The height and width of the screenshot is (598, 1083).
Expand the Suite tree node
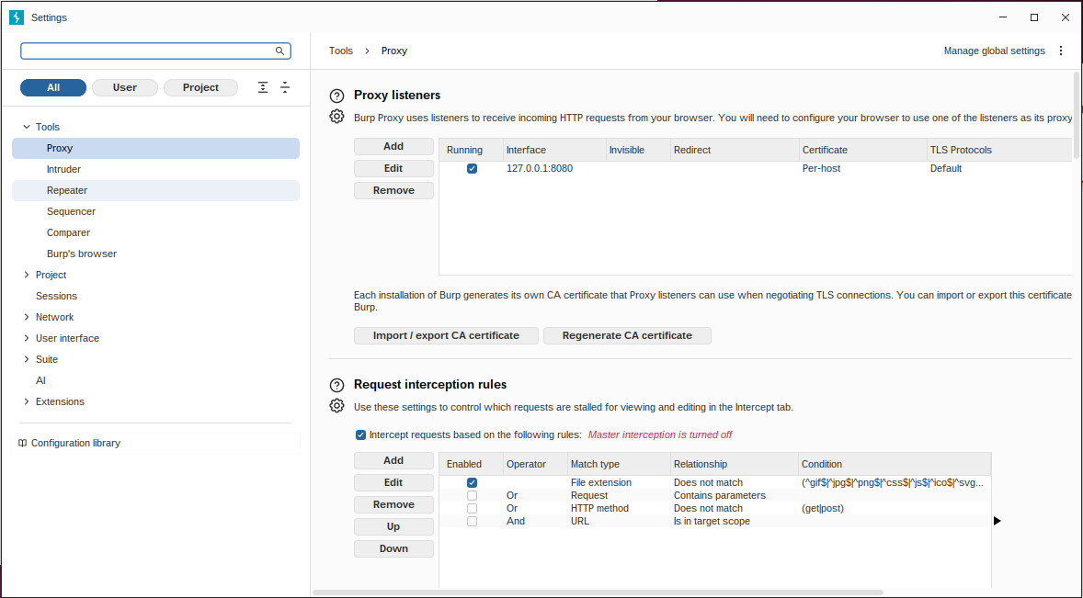pyautogui.click(x=27, y=359)
